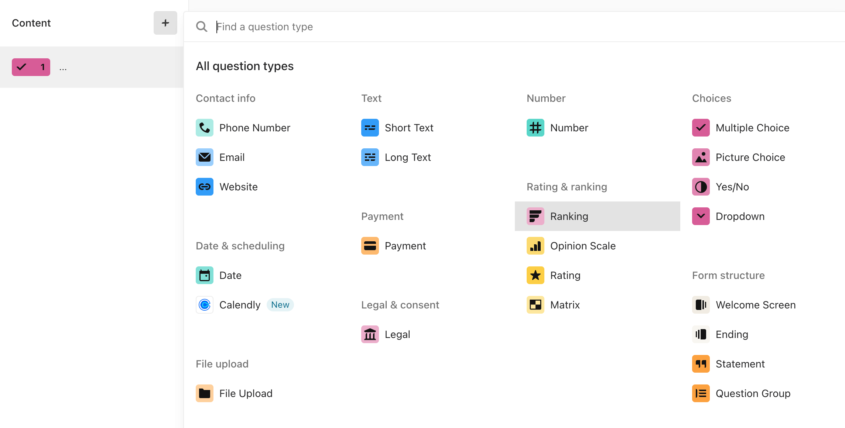Click the Website link icon

[205, 187]
